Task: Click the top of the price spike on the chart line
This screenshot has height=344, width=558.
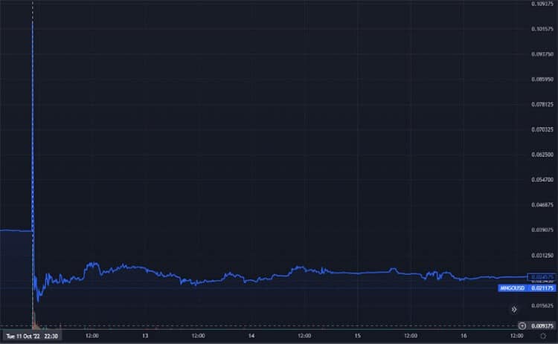Action: pos(33,22)
